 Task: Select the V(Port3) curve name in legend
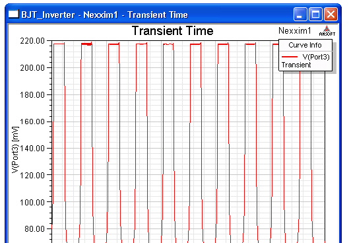[x=316, y=57]
